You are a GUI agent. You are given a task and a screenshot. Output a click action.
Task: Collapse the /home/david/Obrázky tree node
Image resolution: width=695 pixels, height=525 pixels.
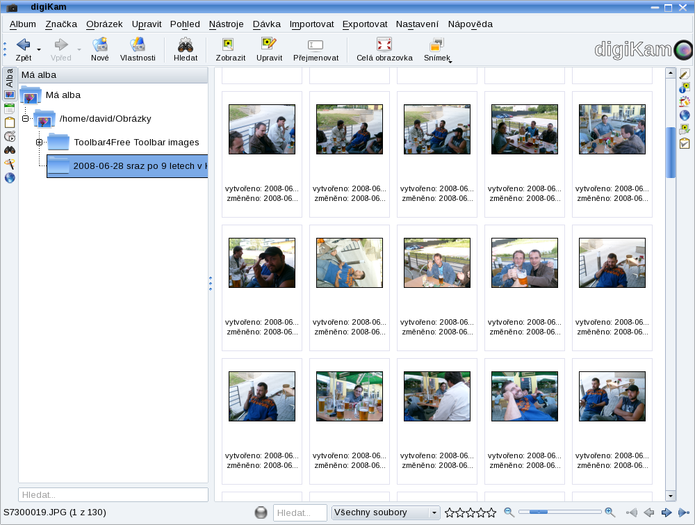[x=26, y=119]
